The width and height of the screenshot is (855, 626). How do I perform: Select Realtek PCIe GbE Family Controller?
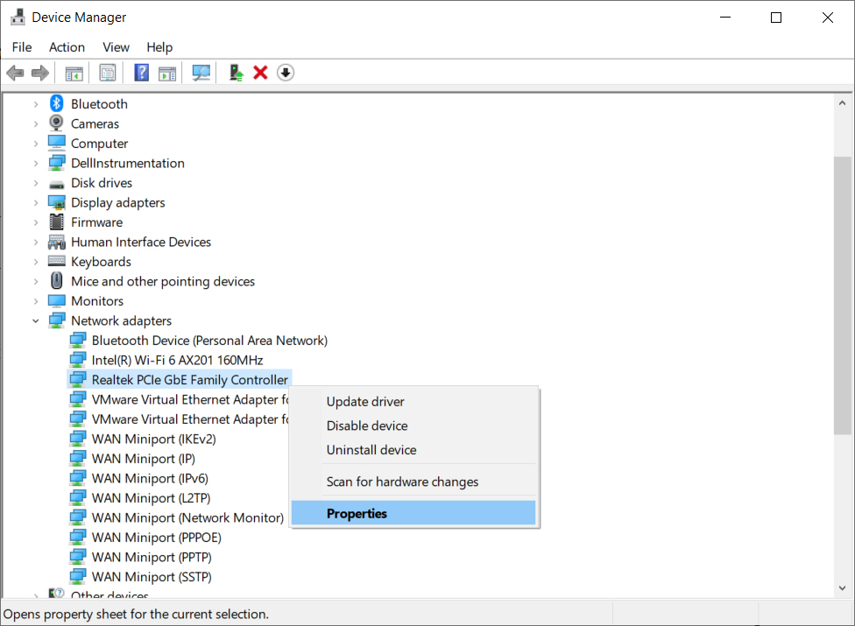[x=190, y=380]
